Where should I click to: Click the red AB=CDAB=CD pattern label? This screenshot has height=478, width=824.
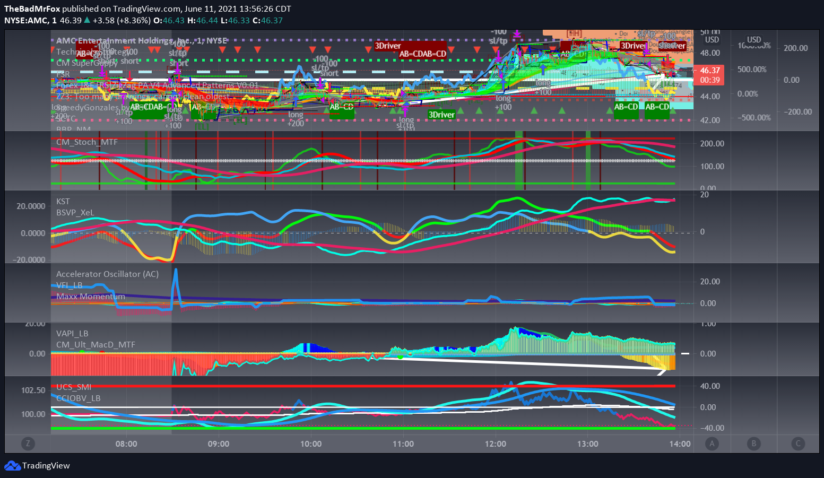(422, 54)
